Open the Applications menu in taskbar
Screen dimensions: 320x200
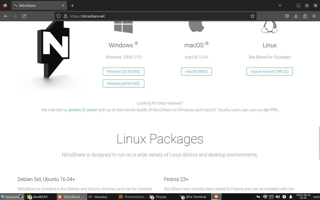[12, 197]
